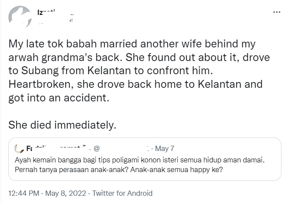Click the "She died immediately." line
Viewport: 288px width, 205px height.
tap(62, 125)
